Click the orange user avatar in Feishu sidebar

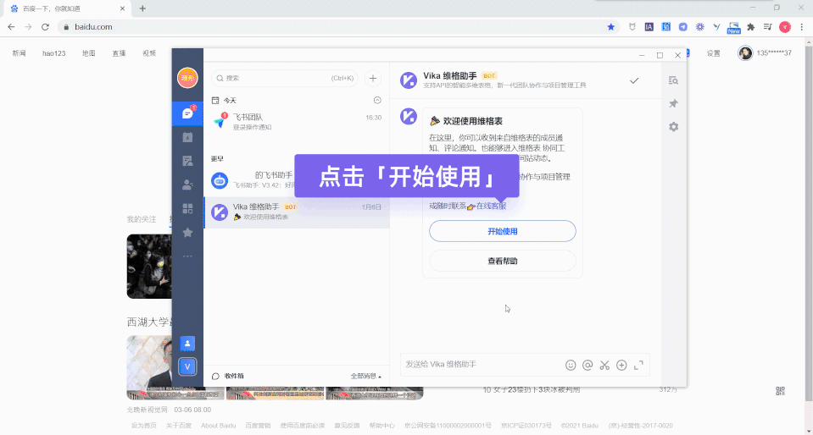[187, 78]
